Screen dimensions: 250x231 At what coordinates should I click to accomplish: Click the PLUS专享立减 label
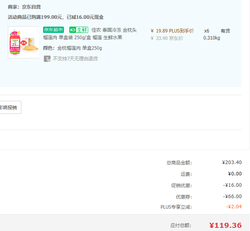pos(176,207)
